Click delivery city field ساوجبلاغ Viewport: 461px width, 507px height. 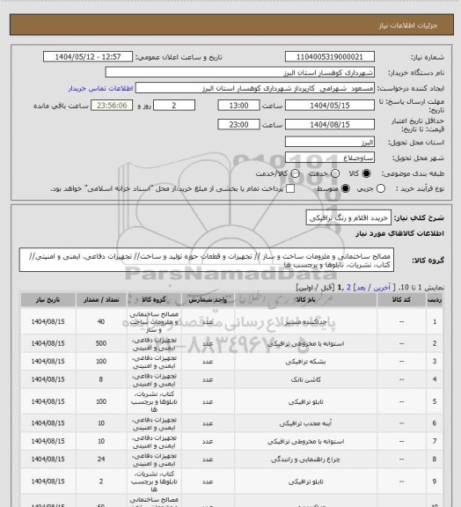330,158
